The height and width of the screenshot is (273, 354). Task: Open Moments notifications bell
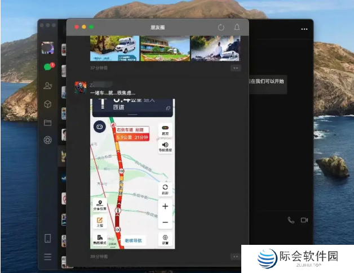237,27
